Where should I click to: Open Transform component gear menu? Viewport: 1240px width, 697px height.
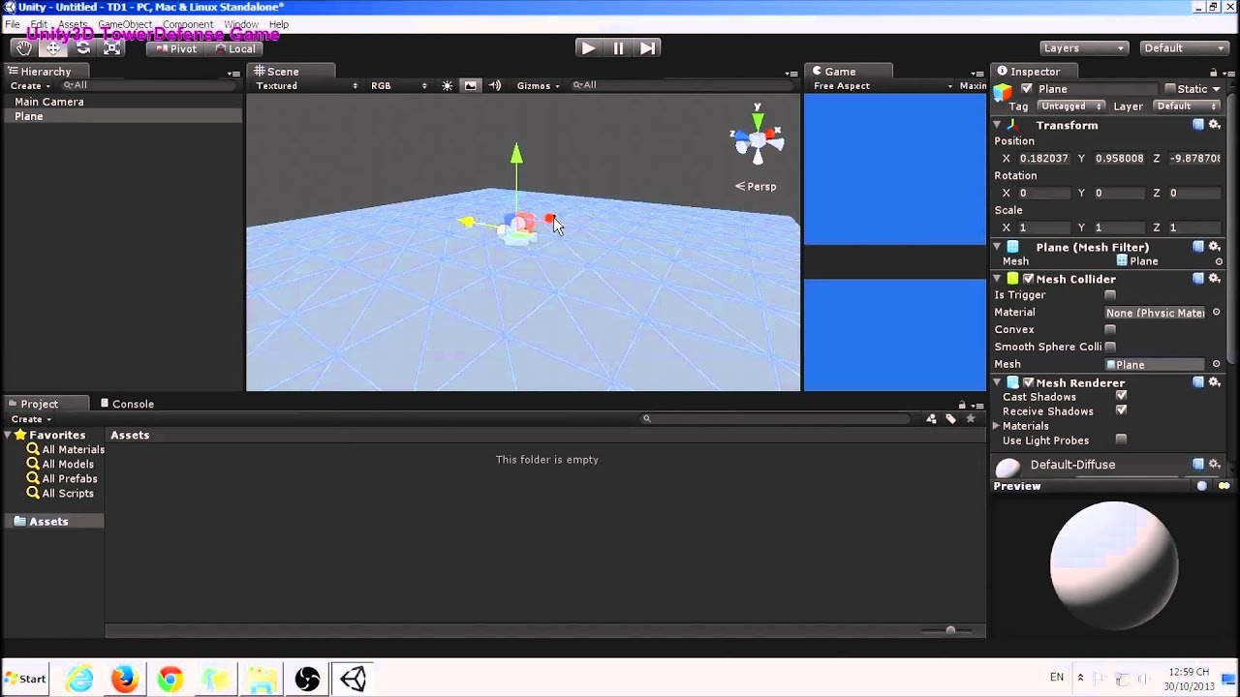(x=1214, y=124)
